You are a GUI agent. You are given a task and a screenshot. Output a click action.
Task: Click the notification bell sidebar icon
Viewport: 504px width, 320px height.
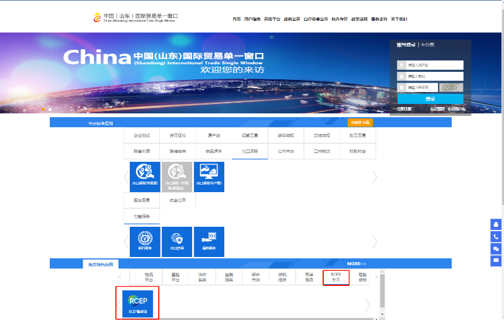(x=496, y=224)
